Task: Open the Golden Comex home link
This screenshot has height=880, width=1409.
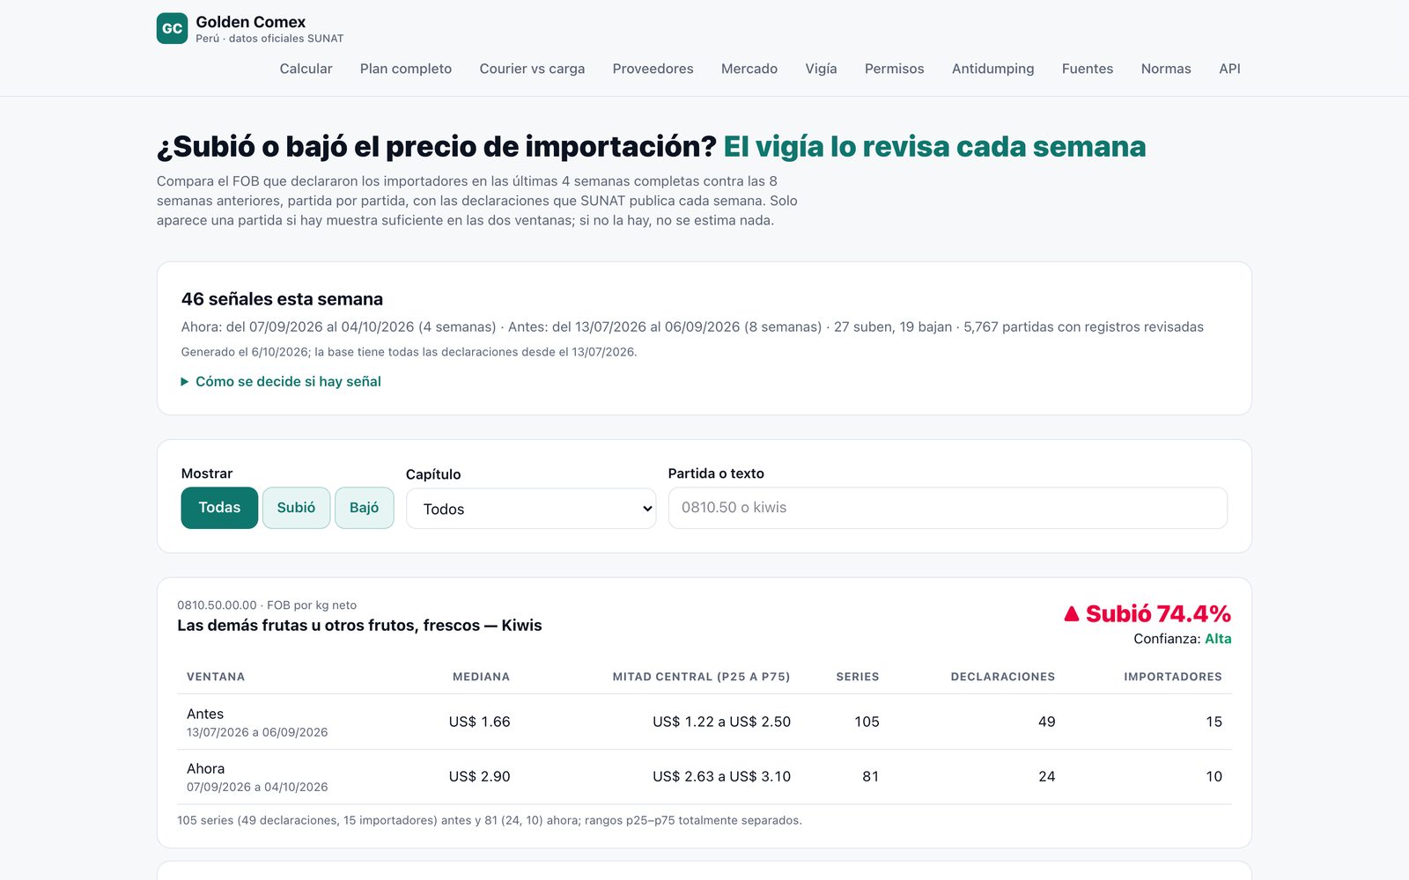Action: pyautogui.click(x=250, y=28)
